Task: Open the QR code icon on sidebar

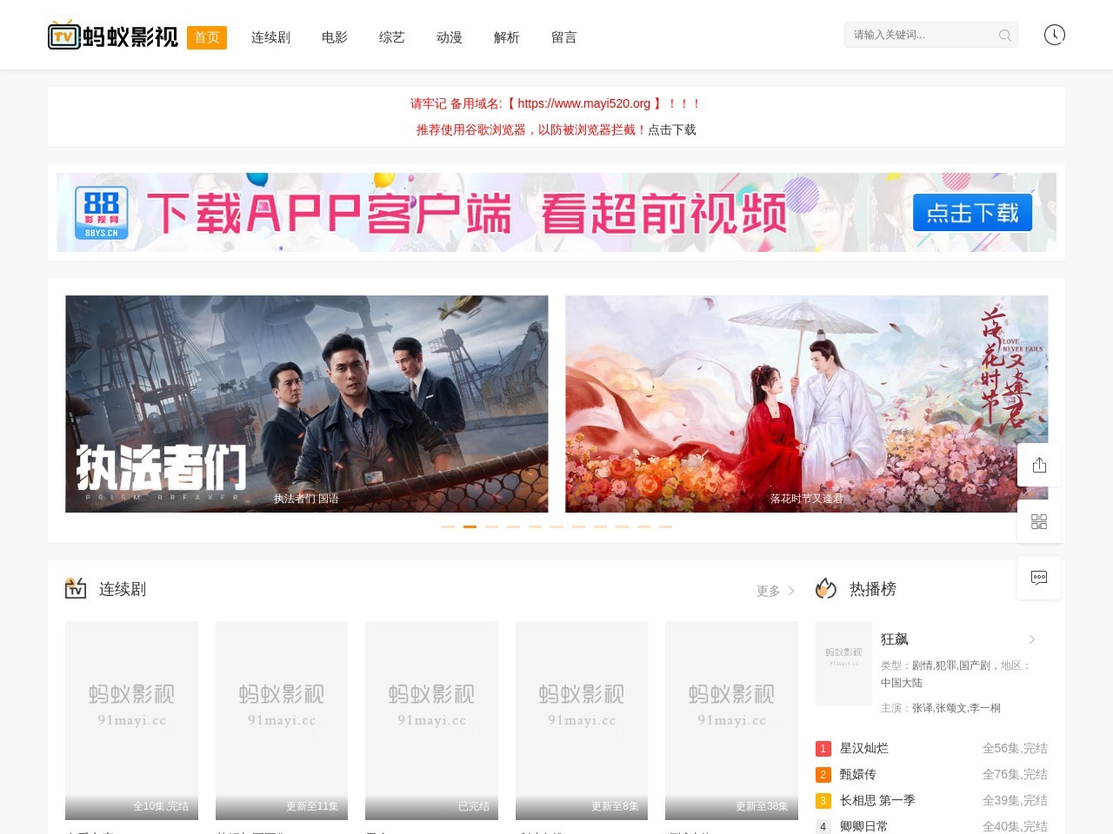Action: [1039, 521]
